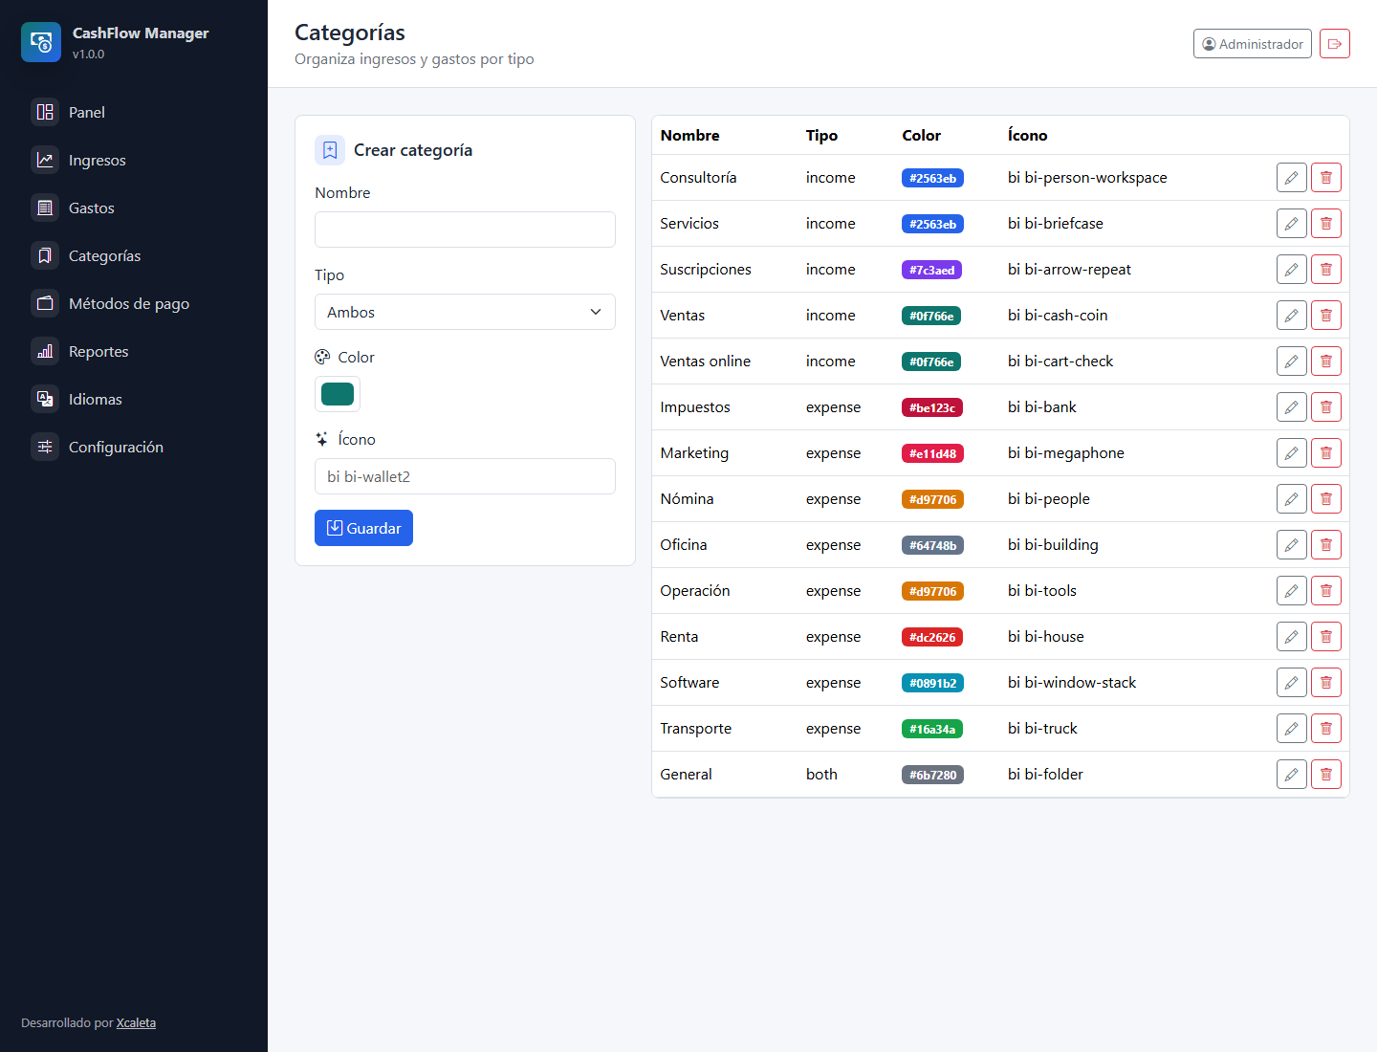Edit the Servicios category
This screenshot has width=1377, height=1052.
[1291, 224]
